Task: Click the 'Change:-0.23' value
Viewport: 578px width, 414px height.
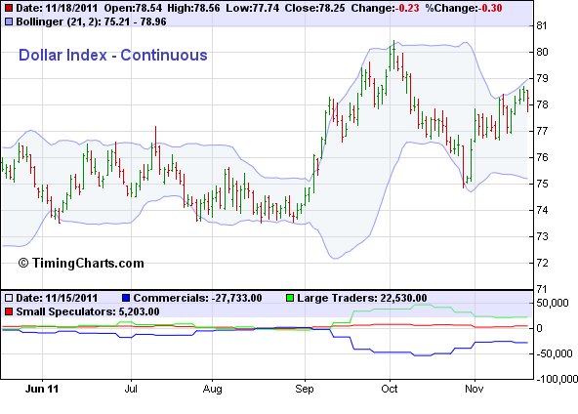Action: pos(385,8)
